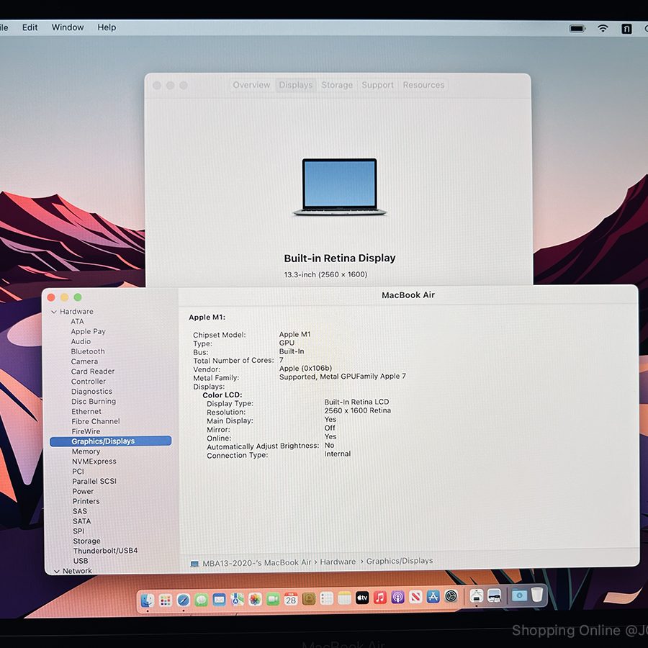The height and width of the screenshot is (648, 648).
Task: Select Printers in the Hardware list
Action: (x=86, y=501)
